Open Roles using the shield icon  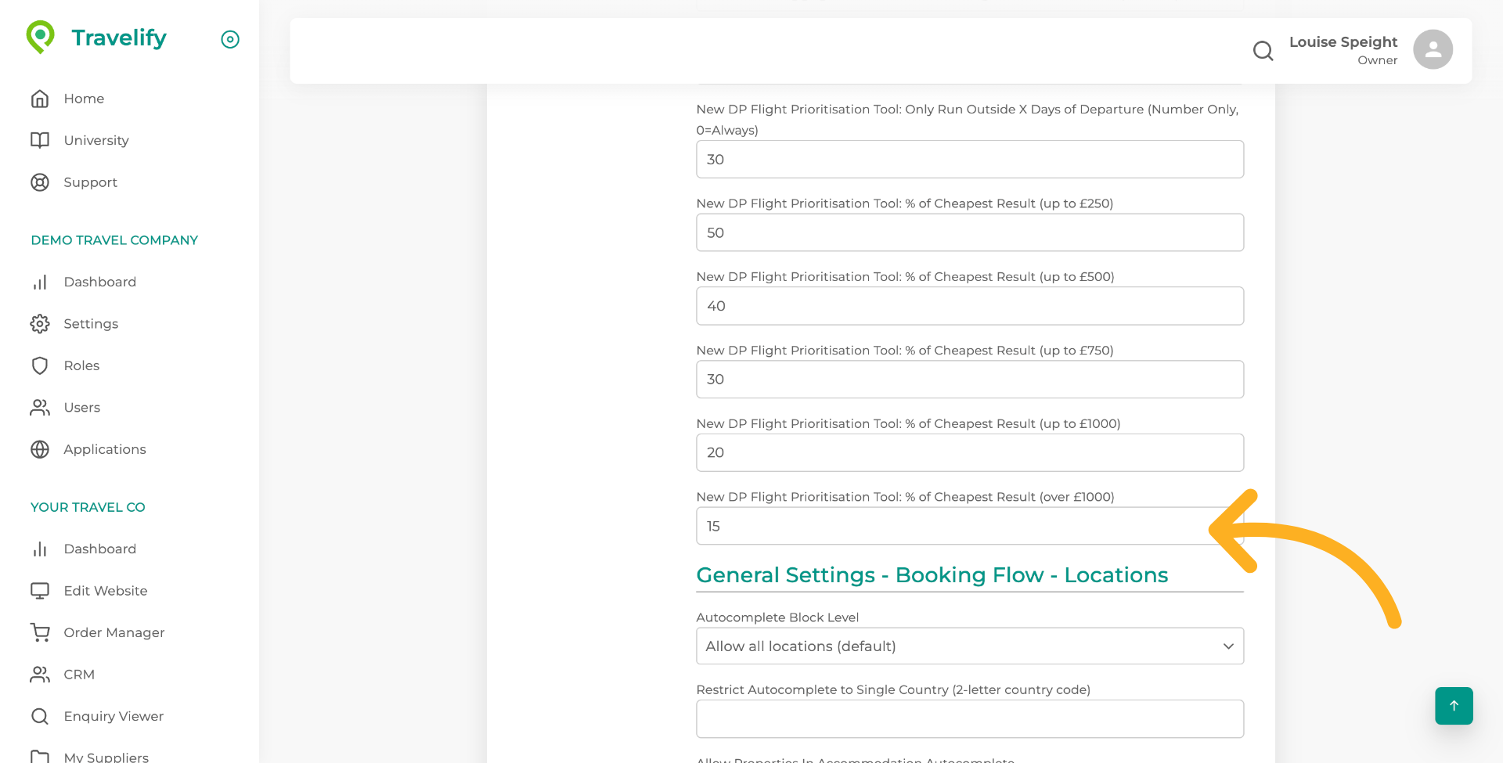pyautogui.click(x=41, y=365)
